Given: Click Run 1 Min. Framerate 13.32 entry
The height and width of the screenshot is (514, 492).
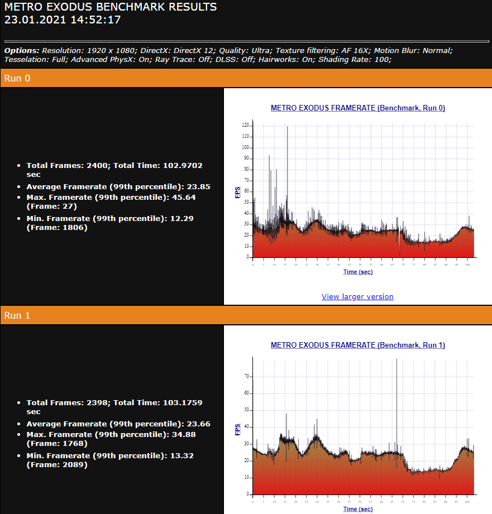Looking at the screenshot, I should 110,460.
